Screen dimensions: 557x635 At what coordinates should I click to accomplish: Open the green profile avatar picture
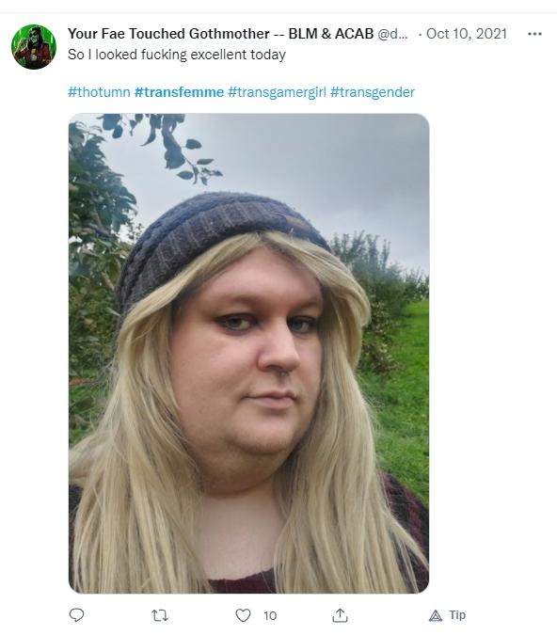click(x=34, y=47)
